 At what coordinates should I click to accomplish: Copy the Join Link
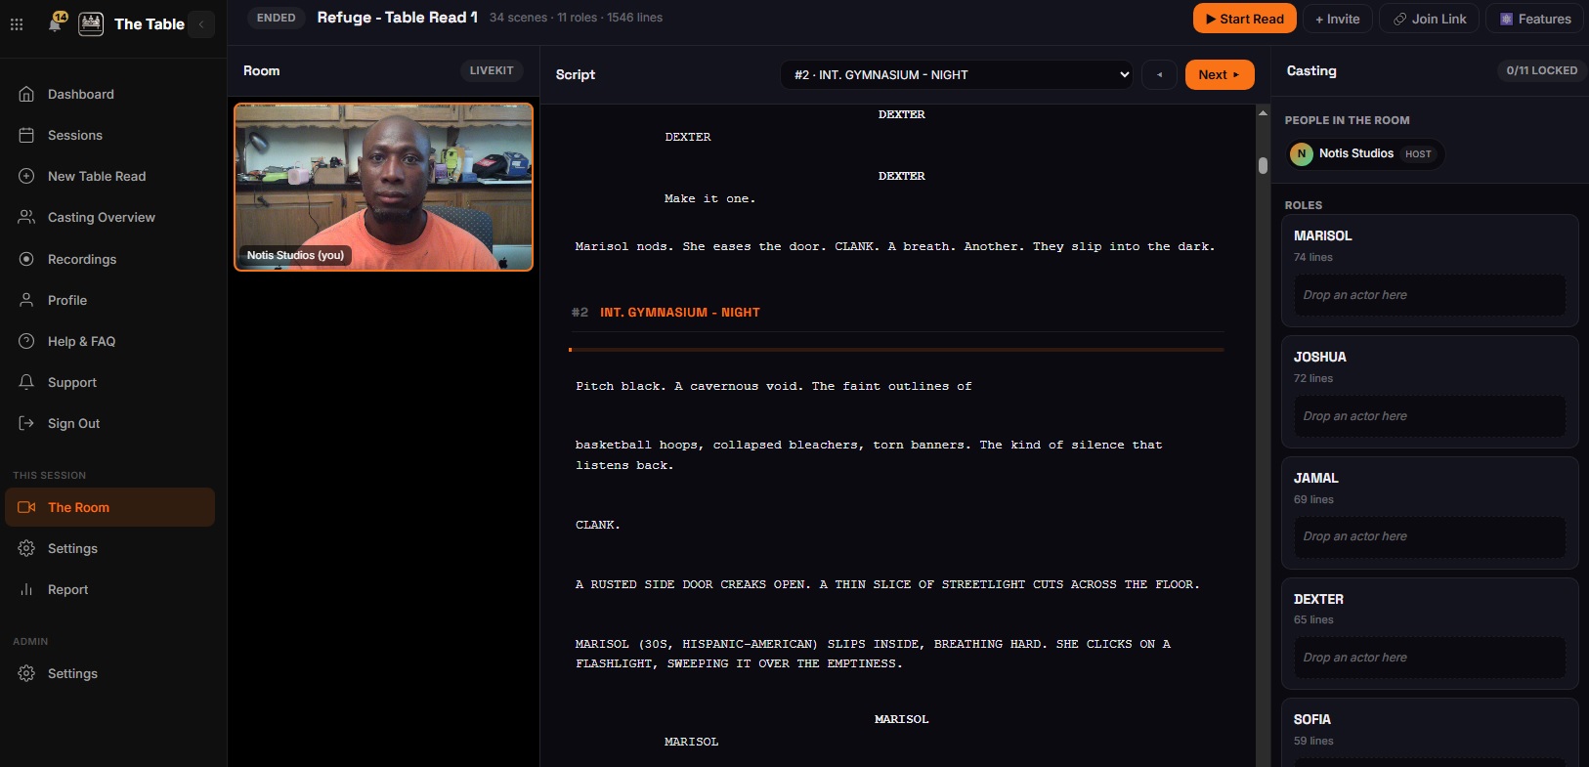[1430, 19]
